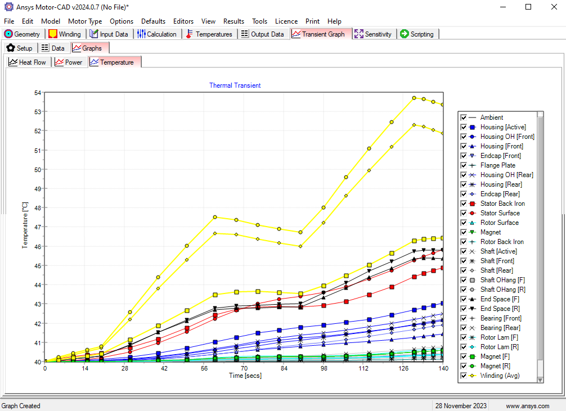Click the Magnet [R] legend label
This screenshot has height=411, width=566.
[x=495, y=366]
